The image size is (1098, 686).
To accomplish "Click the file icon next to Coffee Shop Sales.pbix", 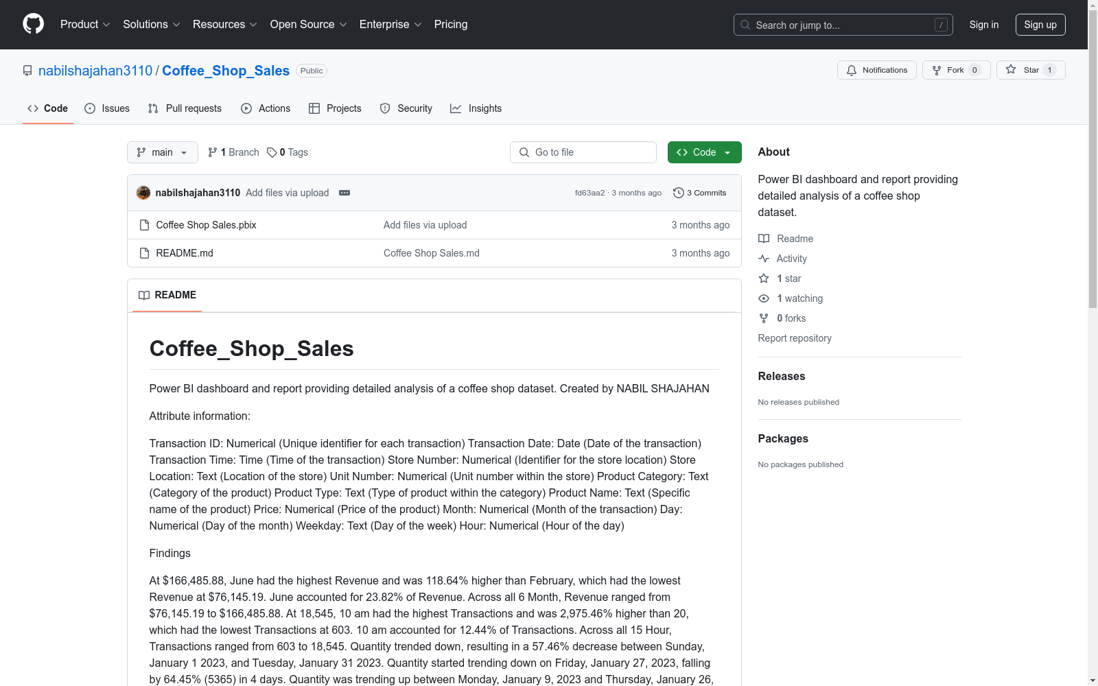I will click(x=144, y=225).
